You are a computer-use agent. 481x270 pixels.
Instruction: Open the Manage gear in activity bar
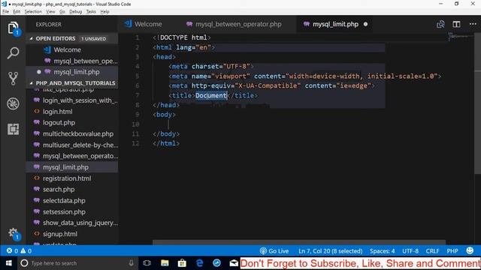point(13,233)
